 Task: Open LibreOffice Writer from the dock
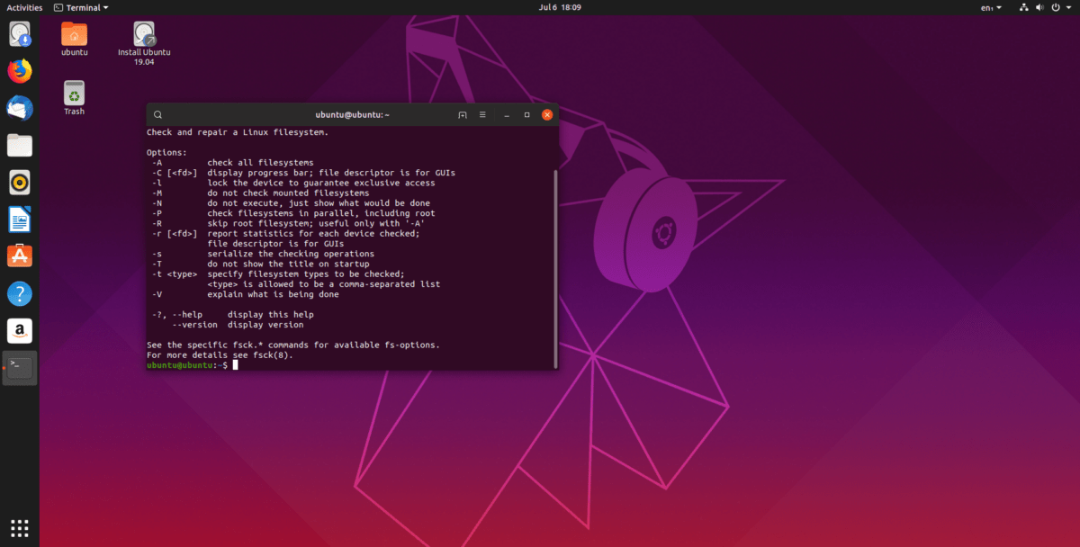point(20,219)
